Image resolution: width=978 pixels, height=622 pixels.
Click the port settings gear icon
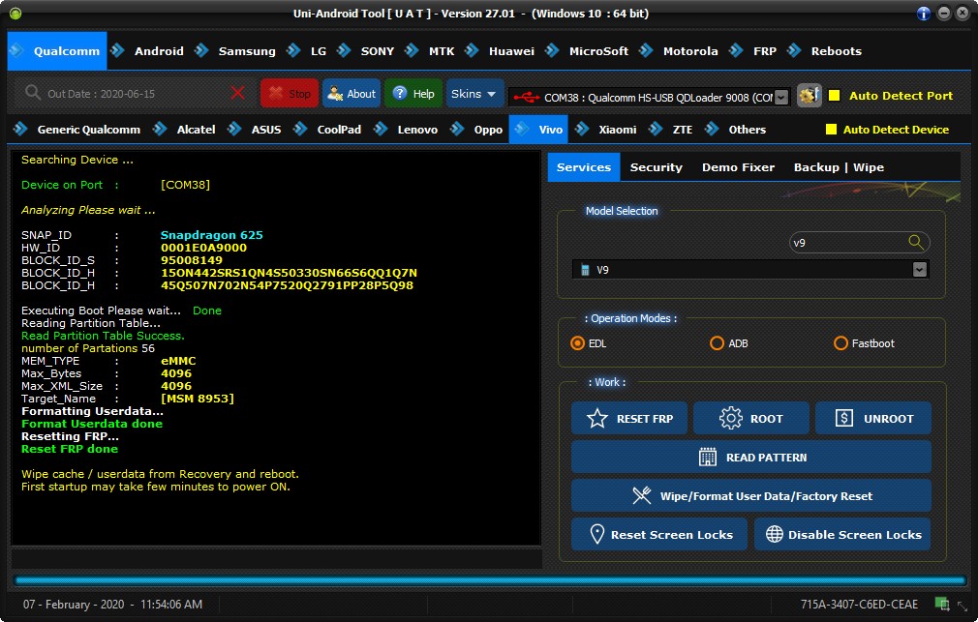[x=810, y=96]
